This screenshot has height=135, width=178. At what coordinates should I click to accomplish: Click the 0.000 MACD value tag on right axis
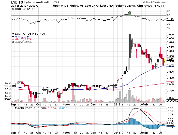pos(170,124)
